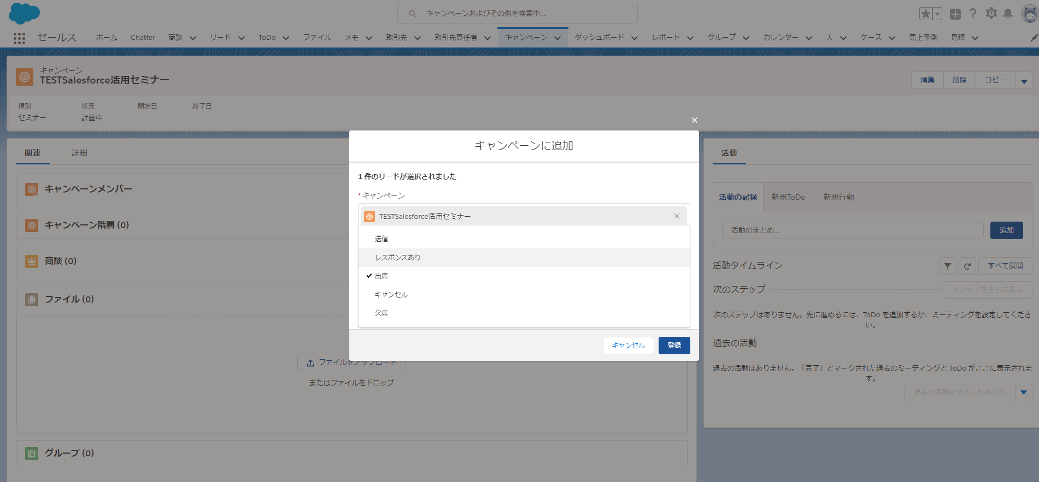Close the キャンペーンに追加 dialog
The height and width of the screenshot is (482, 1039).
click(694, 120)
